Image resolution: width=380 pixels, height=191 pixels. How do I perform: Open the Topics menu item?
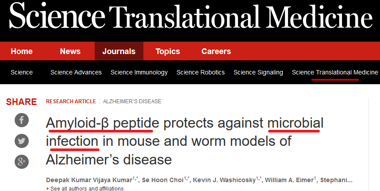pyautogui.click(x=168, y=51)
